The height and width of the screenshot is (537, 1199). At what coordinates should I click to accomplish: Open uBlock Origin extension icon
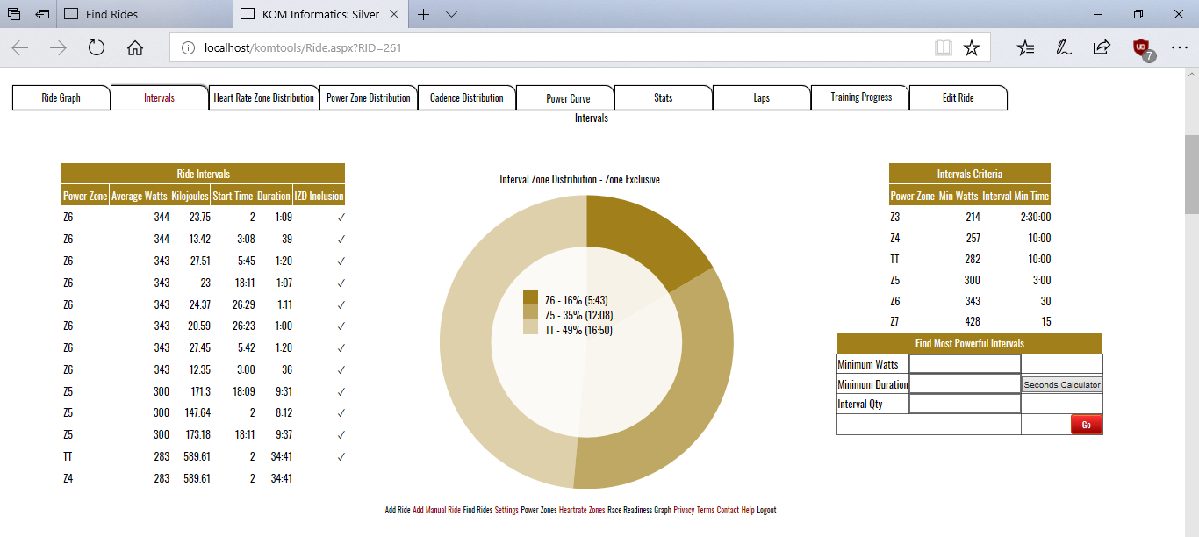coord(1141,48)
